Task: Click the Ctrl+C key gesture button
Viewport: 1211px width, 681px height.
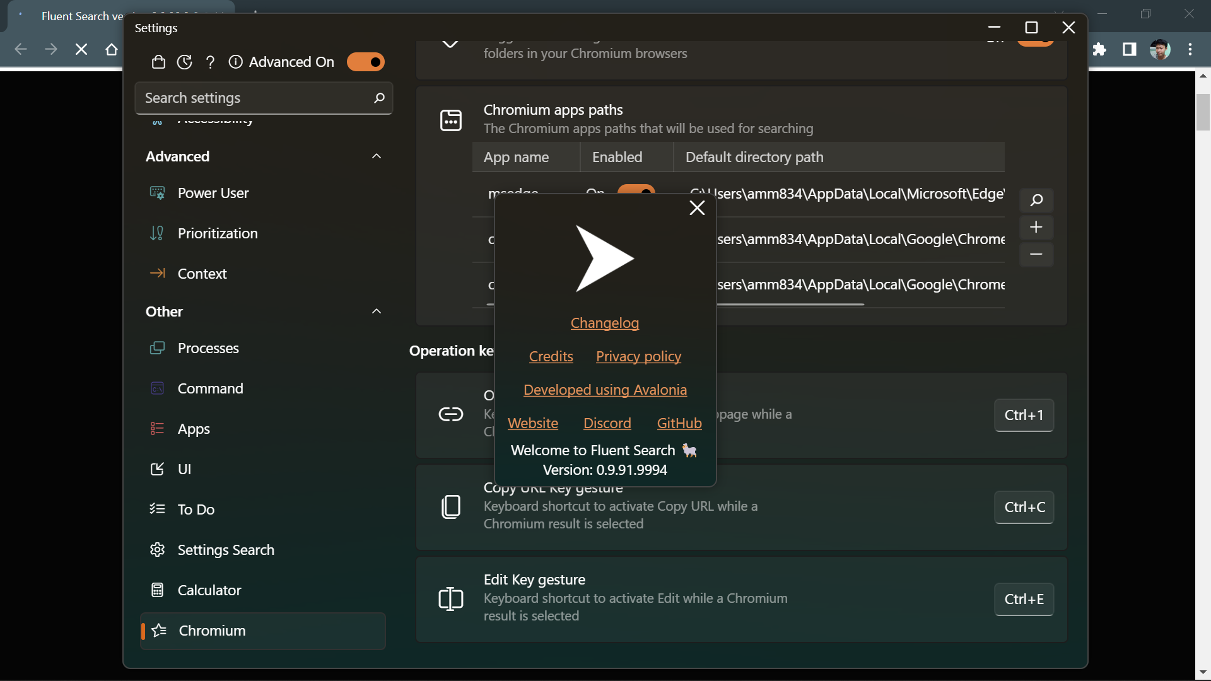Action: click(1024, 507)
